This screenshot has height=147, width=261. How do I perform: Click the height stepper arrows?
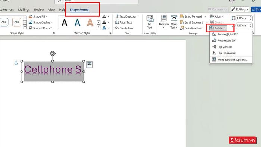pyautogui.click(x=251, y=18)
